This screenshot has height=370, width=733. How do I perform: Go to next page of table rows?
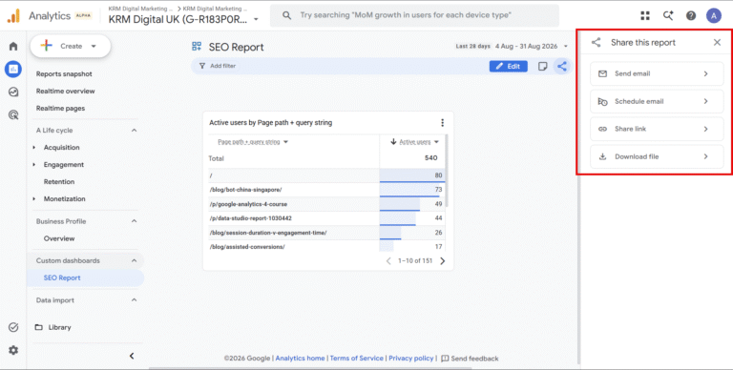pos(442,260)
